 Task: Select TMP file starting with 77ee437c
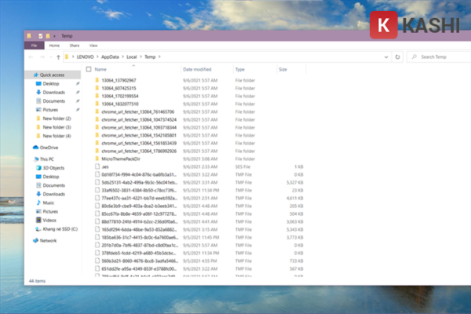(x=140, y=198)
